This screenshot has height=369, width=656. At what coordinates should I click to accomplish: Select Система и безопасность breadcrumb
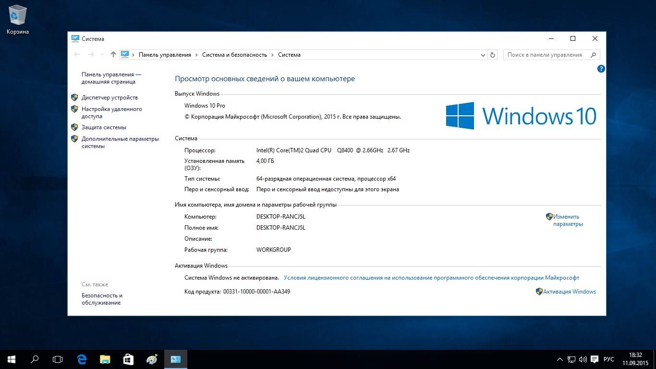pos(234,55)
